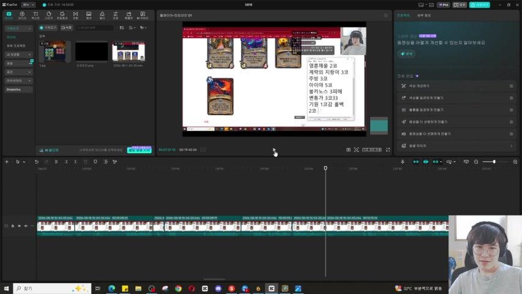Click the Record button in media panel

click(x=67, y=28)
